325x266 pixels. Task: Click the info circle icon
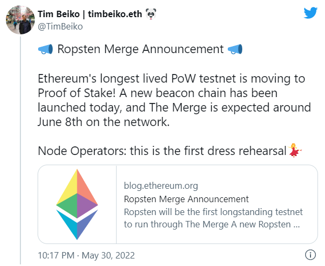click(310, 255)
